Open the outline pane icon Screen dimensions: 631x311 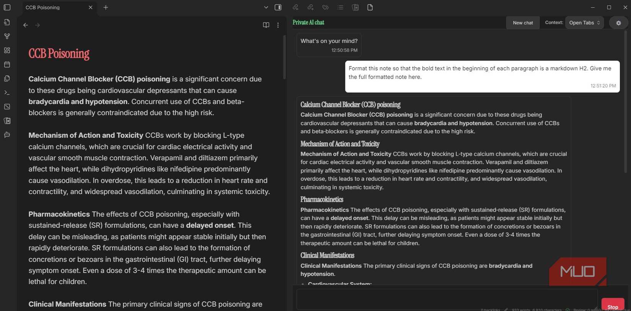pos(340,7)
